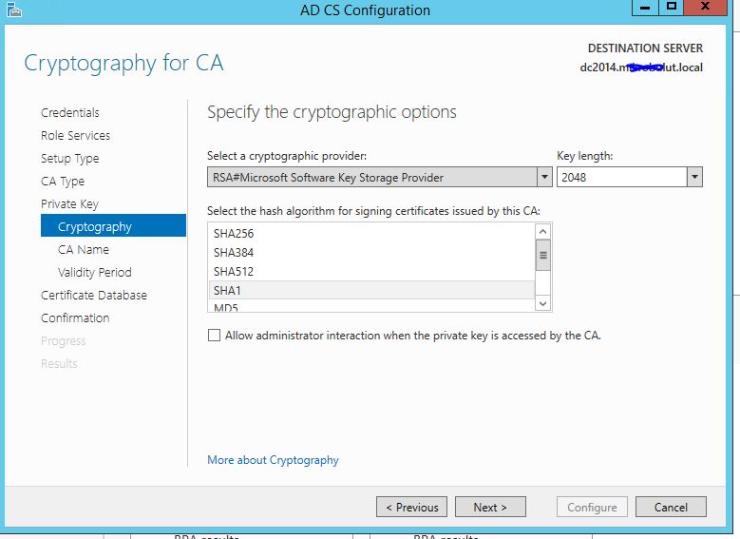This screenshot has height=539, width=740.
Task: Go to the CA Name step
Action: pyautogui.click(x=84, y=249)
